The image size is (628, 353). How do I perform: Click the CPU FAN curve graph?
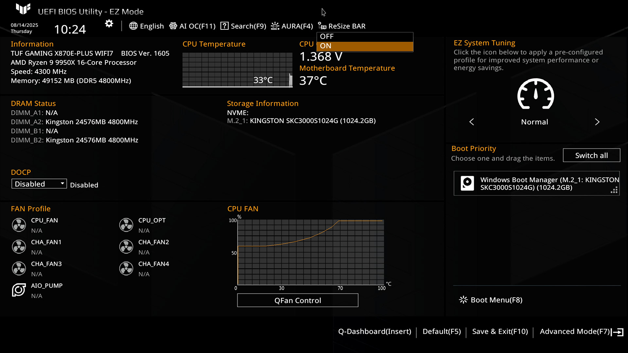click(310, 252)
